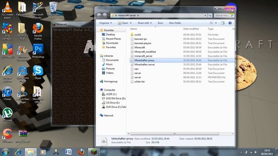Open the Organize dropdown menu

click(x=106, y=23)
